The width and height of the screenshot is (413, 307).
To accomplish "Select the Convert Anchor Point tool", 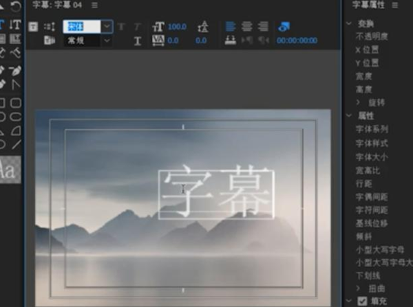I will point(15,84).
